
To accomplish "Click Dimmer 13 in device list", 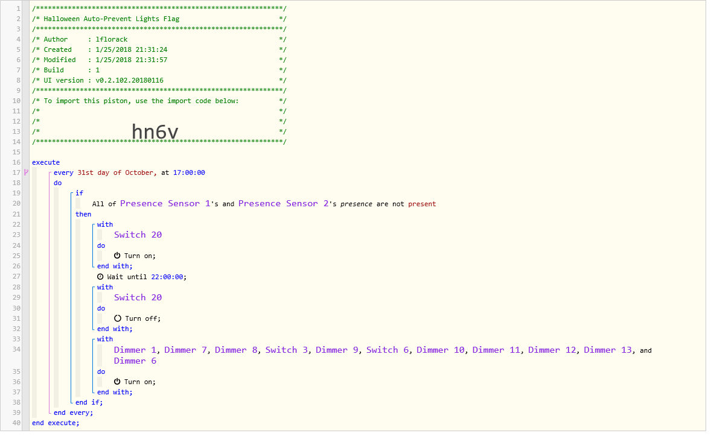I will point(608,351).
